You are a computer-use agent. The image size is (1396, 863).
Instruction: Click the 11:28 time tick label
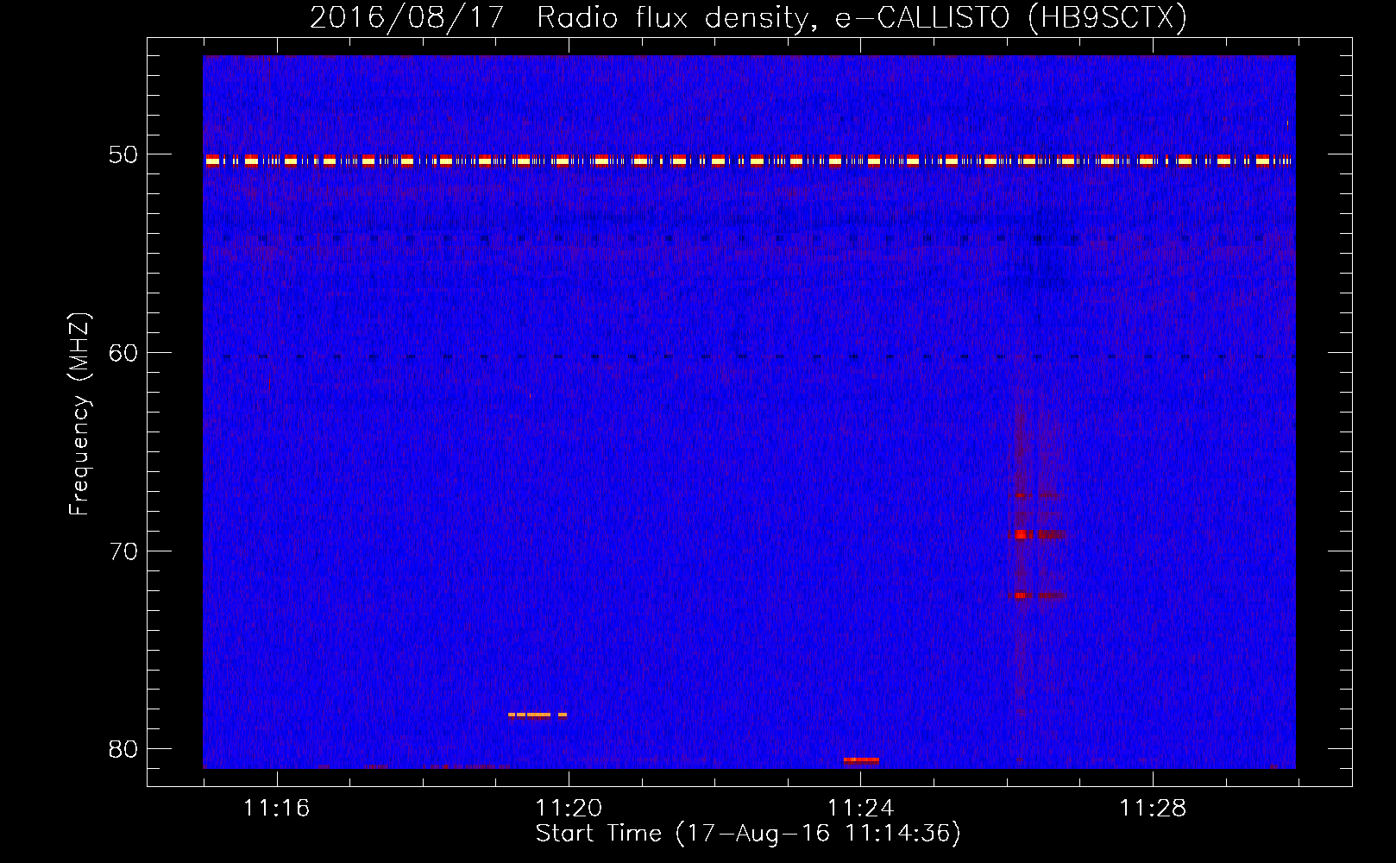tap(1153, 809)
